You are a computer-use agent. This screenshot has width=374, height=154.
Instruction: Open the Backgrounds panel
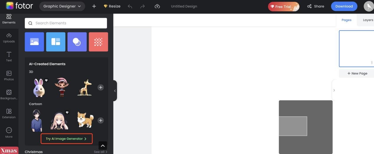tap(9, 95)
